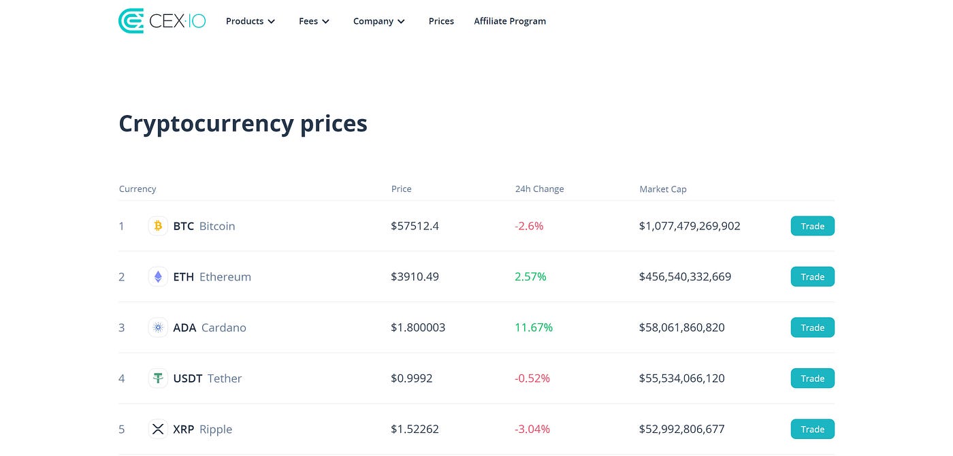The width and height of the screenshot is (953, 456).
Task: Open the Affiliate Program page
Action: tap(510, 21)
